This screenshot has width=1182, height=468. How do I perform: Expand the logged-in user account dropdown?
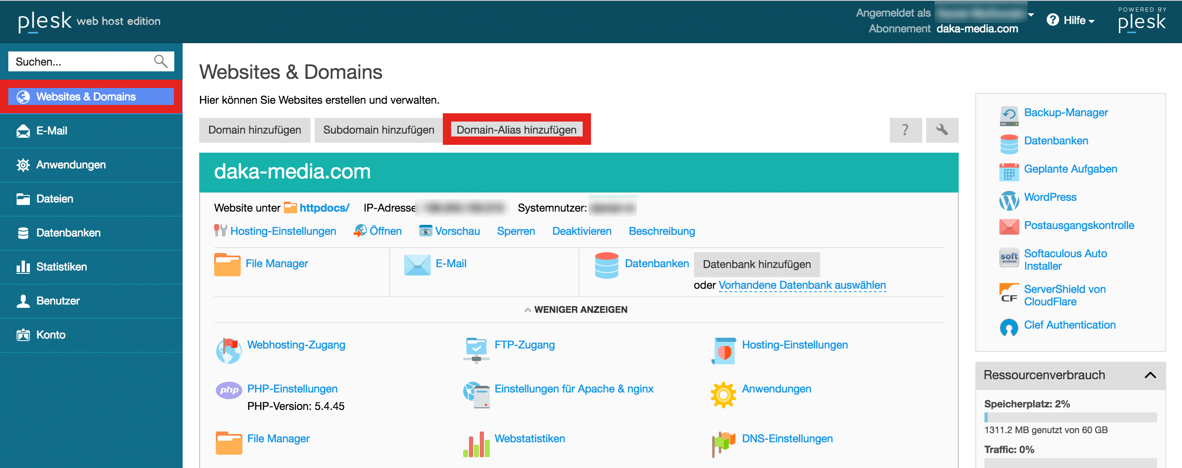point(1031,15)
